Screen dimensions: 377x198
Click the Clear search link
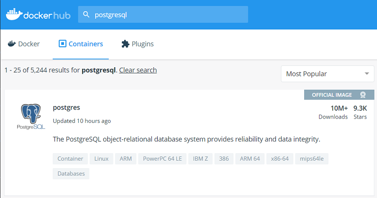coord(138,70)
